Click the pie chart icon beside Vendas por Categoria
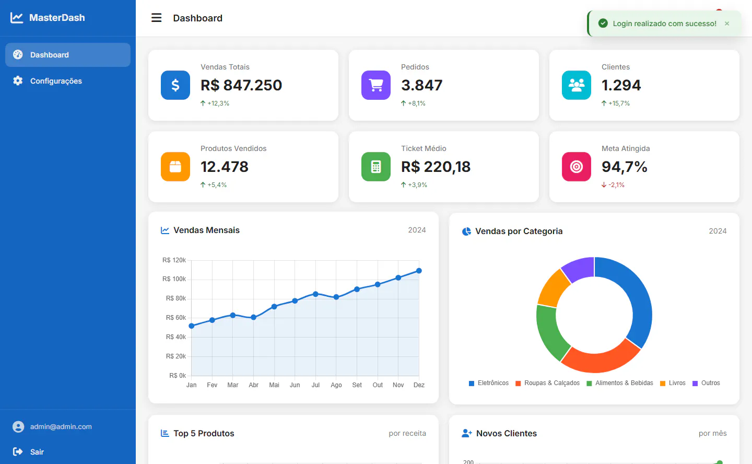The width and height of the screenshot is (752, 464). tap(466, 231)
